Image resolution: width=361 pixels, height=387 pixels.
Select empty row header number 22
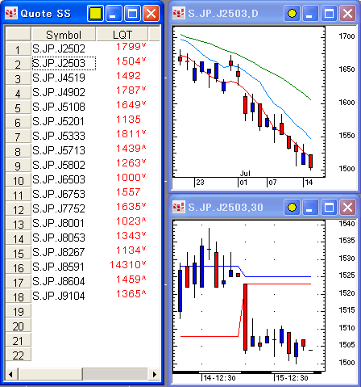click(x=18, y=355)
